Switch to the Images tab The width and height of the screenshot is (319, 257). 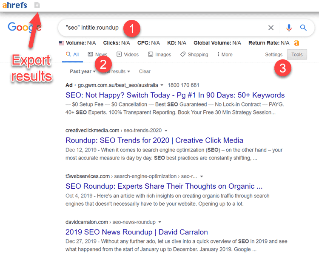click(x=159, y=54)
